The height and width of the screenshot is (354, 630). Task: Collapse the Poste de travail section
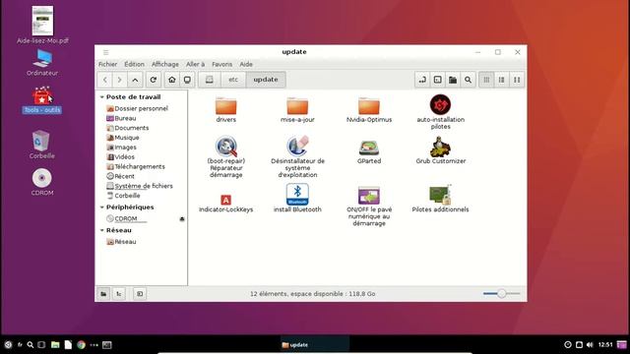tap(102, 97)
